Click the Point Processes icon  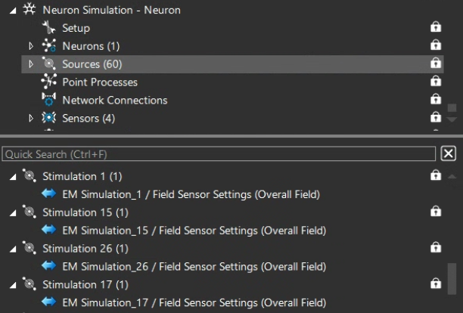pos(50,82)
